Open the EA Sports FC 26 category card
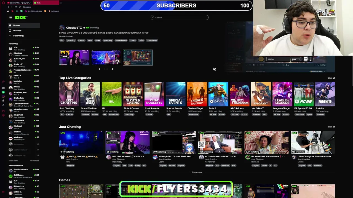This screenshot has width=353, height=198. [304, 94]
